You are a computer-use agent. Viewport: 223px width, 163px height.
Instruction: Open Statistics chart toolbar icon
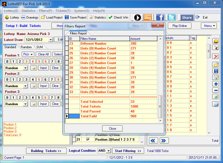click(x=91, y=17)
